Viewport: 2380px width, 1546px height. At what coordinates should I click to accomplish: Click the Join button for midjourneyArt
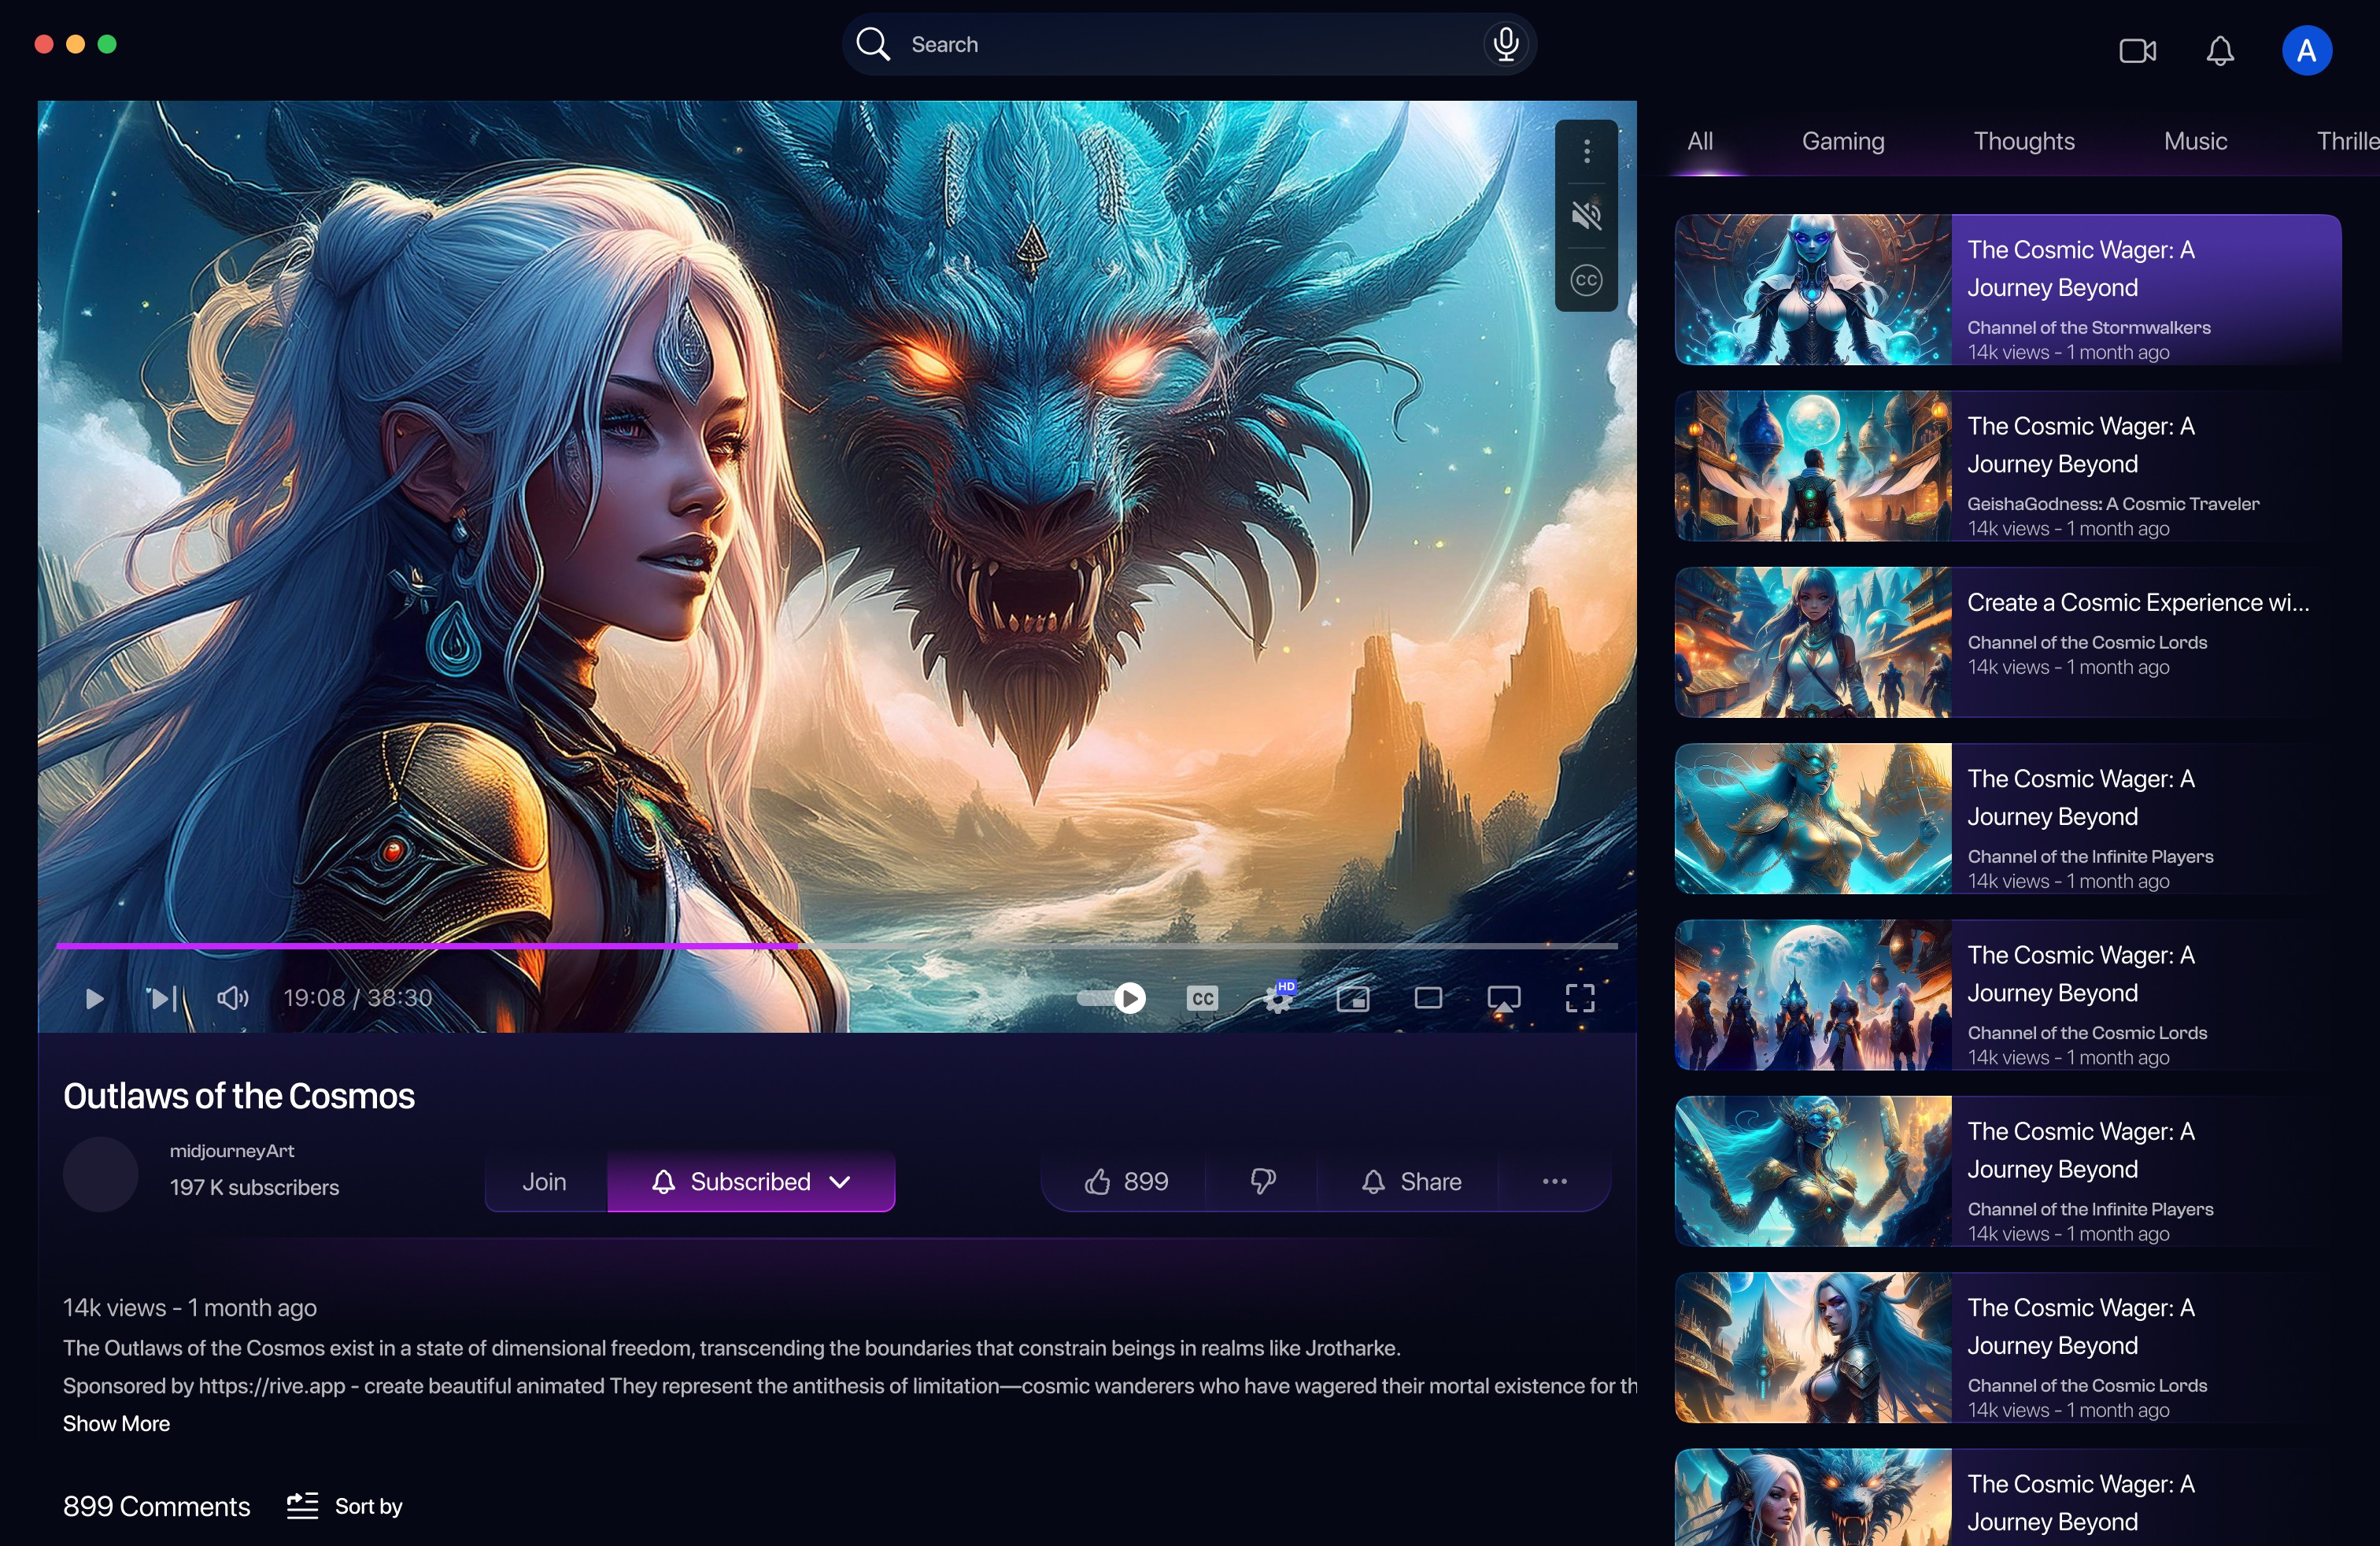544,1181
